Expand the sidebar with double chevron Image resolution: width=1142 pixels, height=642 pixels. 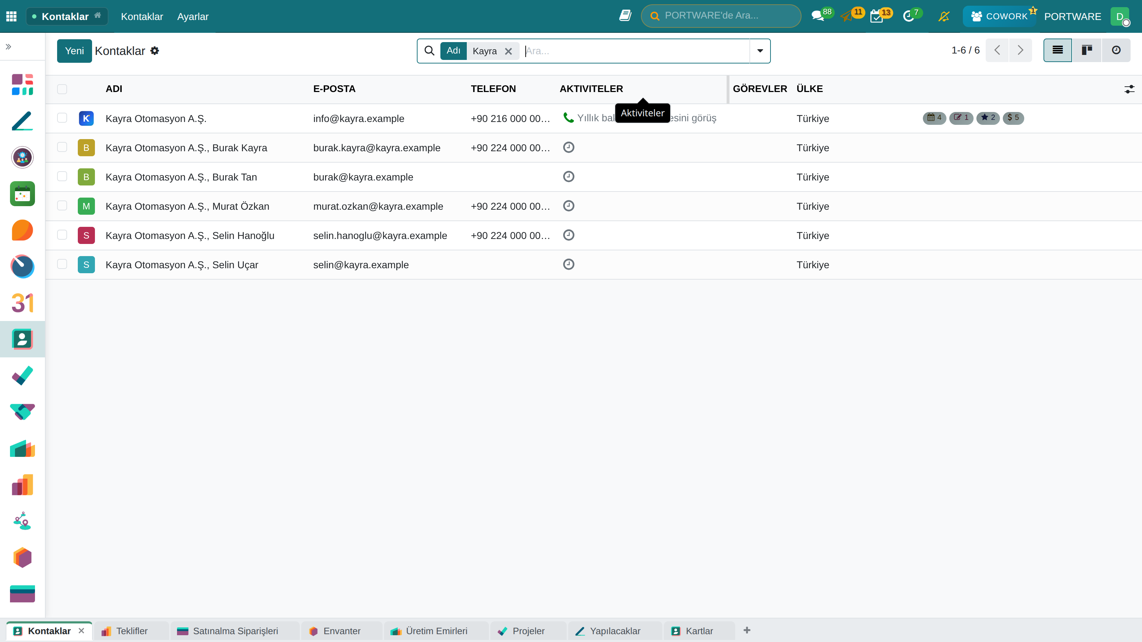pos(9,46)
